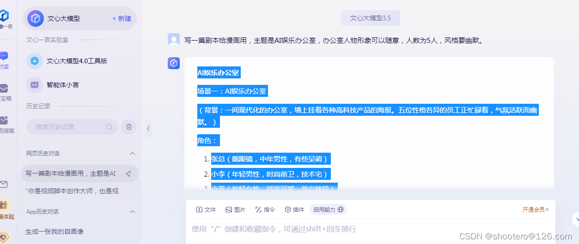Collapse the App历史对话 section

pos(132,212)
